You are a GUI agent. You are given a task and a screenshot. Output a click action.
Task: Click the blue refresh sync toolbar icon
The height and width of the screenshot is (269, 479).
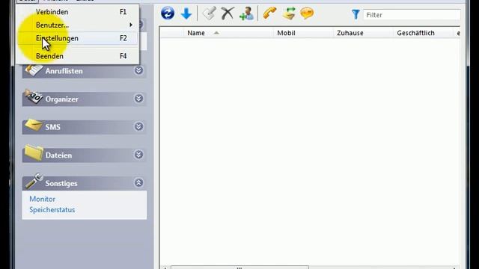(x=168, y=13)
